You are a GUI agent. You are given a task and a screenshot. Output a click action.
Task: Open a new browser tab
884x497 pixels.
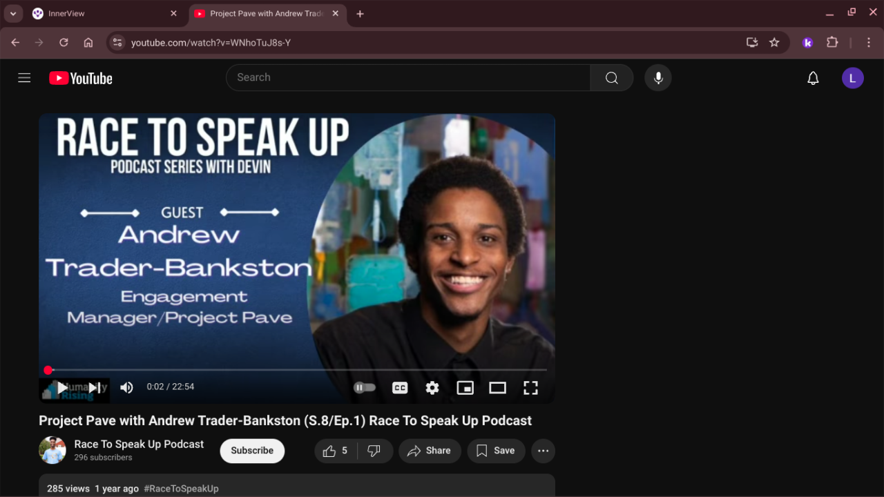click(x=360, y=14)
